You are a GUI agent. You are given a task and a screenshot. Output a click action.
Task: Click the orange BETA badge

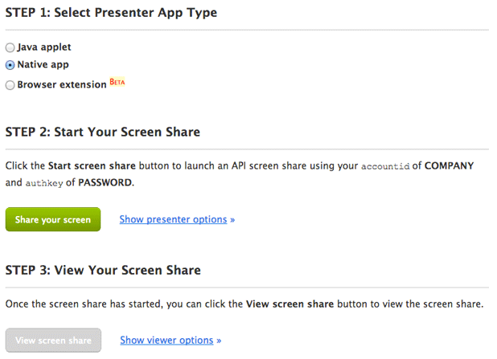click(117, 83)
